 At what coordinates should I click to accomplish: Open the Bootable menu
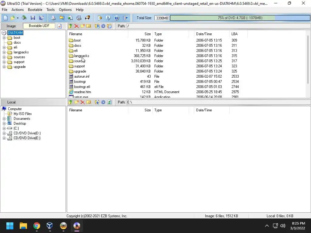coord(35,10)
